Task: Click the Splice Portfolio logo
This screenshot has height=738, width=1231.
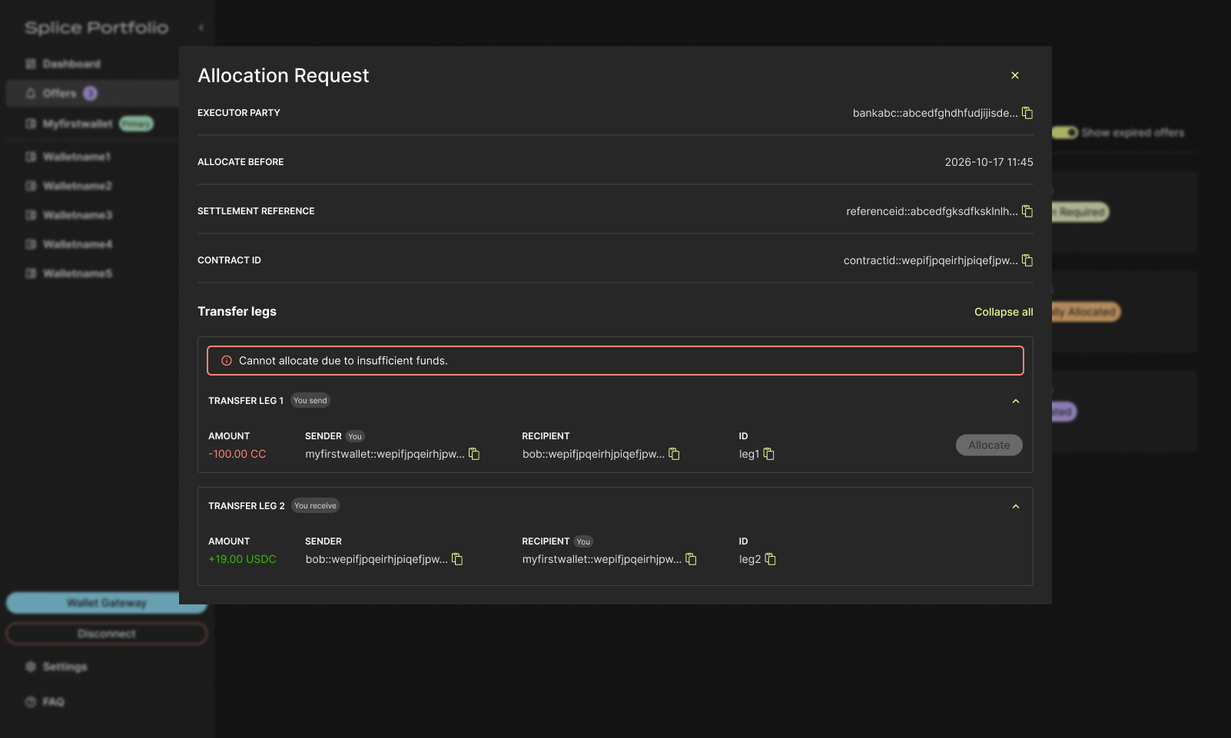Action: click(x=96, y=28)
